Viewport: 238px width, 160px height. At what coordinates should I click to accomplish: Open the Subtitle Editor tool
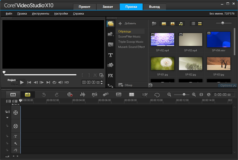pos(119,95)
